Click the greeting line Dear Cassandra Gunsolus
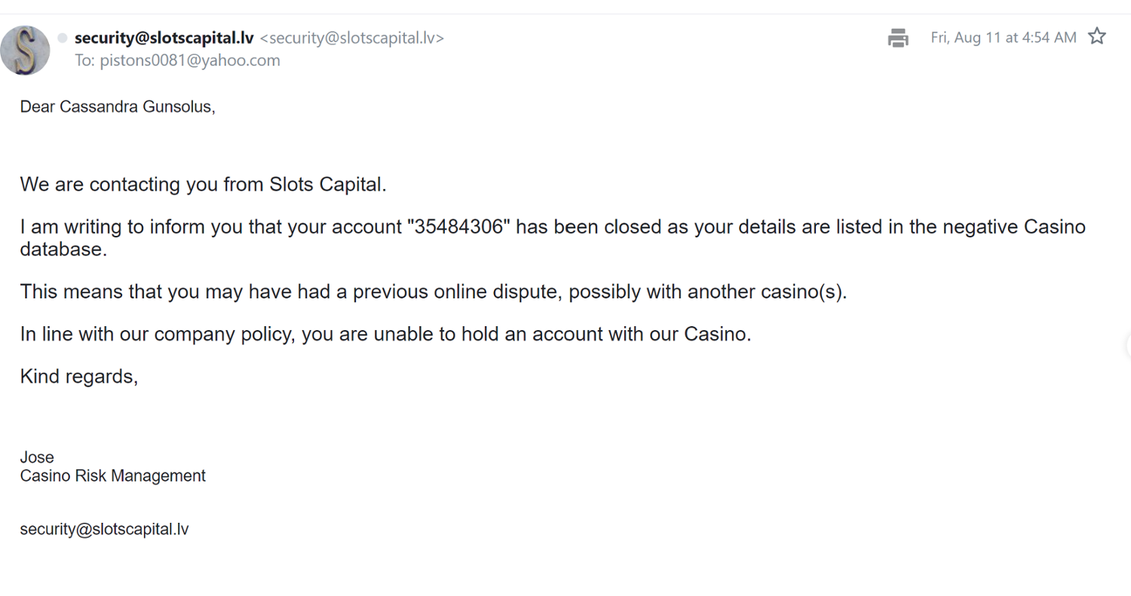 pos(118,107)
